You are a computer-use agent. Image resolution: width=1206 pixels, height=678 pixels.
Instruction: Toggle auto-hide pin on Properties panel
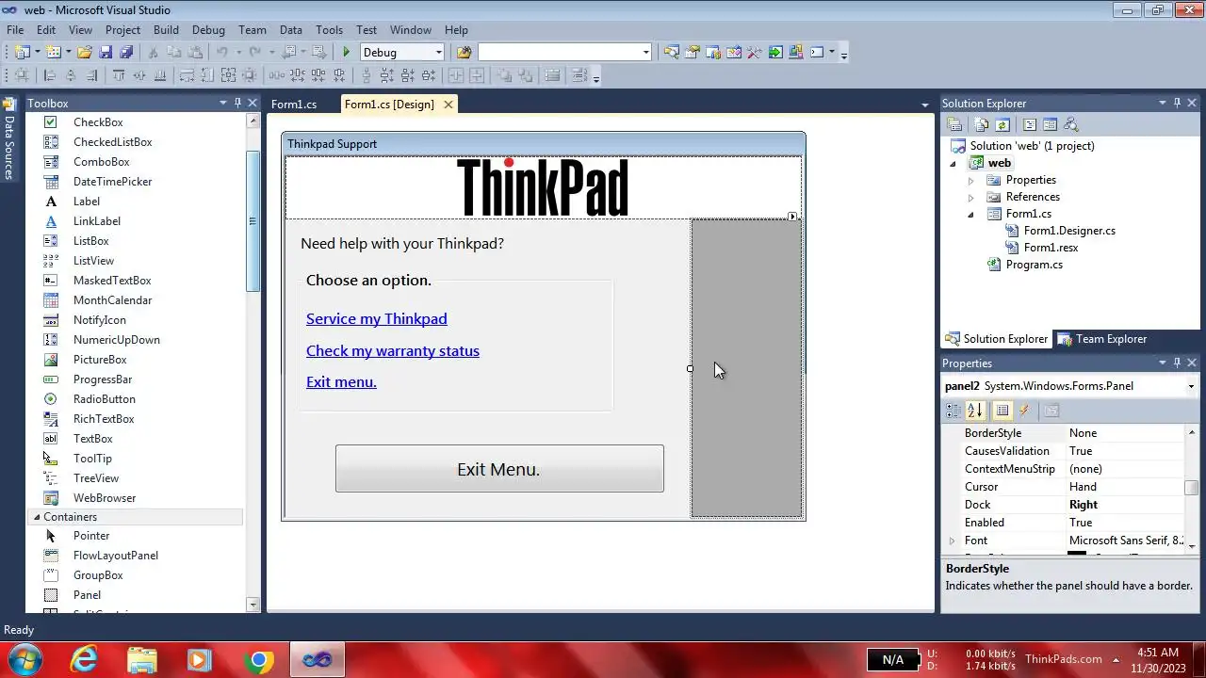(x=1177, y=363)
